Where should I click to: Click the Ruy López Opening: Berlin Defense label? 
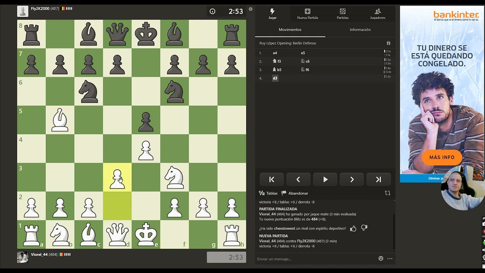click(288, 43)
